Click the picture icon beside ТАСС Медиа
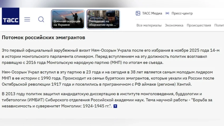The image size is (224, 126). (138, 13)
